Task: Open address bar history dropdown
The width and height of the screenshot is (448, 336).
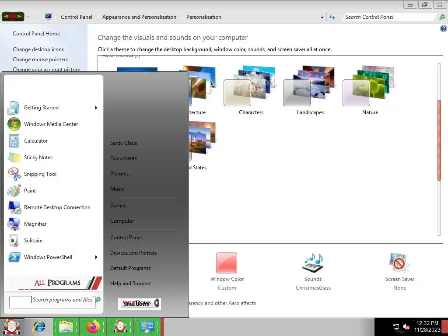Action: pyautogui.click(x=322, y=17)
